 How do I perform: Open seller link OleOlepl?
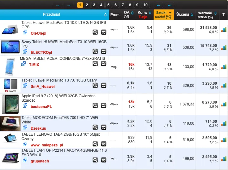point(38,33)
